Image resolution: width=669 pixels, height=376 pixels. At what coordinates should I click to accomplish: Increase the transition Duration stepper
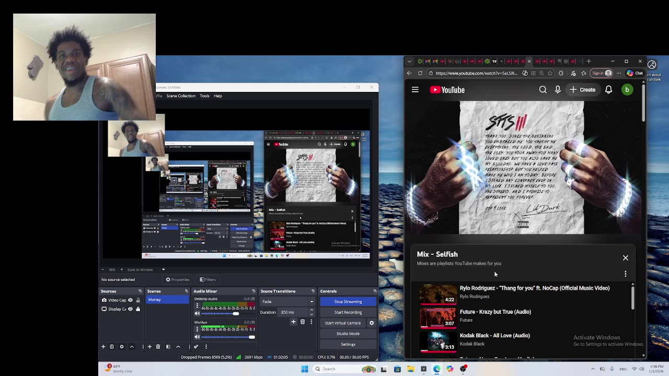(312, 310)
